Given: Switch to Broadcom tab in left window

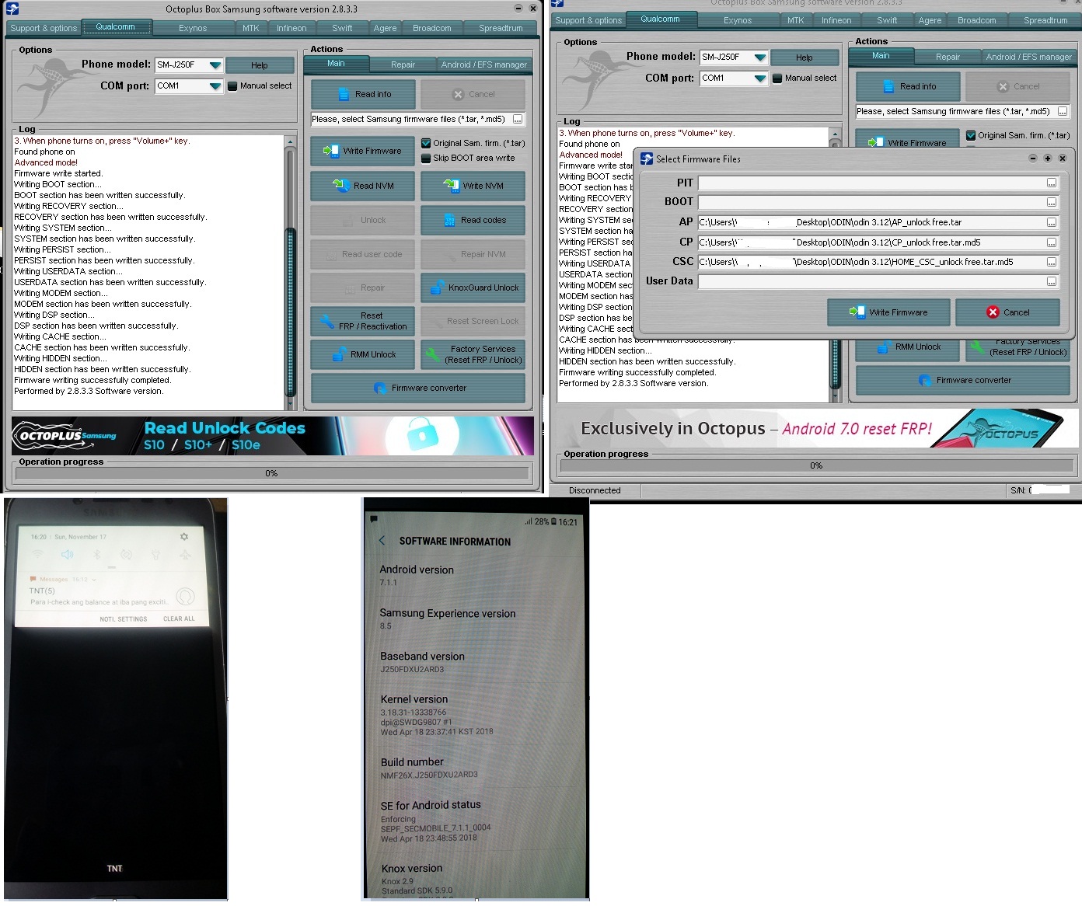Looking at the screenshot, I should coord(432,28).
